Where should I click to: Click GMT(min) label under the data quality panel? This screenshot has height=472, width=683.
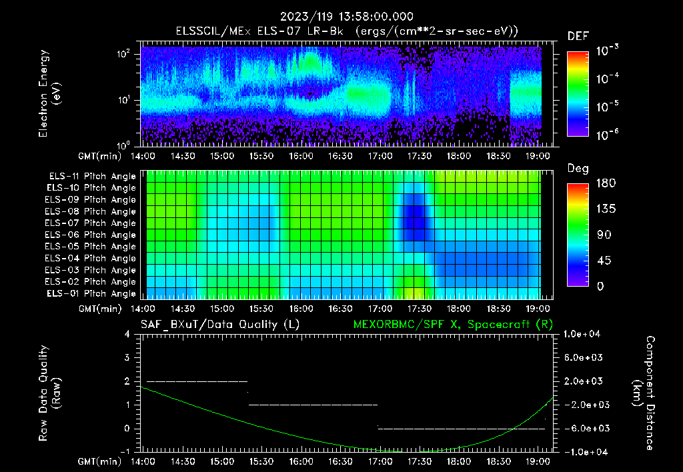point(100,461)
